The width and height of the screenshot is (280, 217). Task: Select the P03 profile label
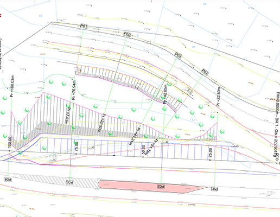point(178,55)
